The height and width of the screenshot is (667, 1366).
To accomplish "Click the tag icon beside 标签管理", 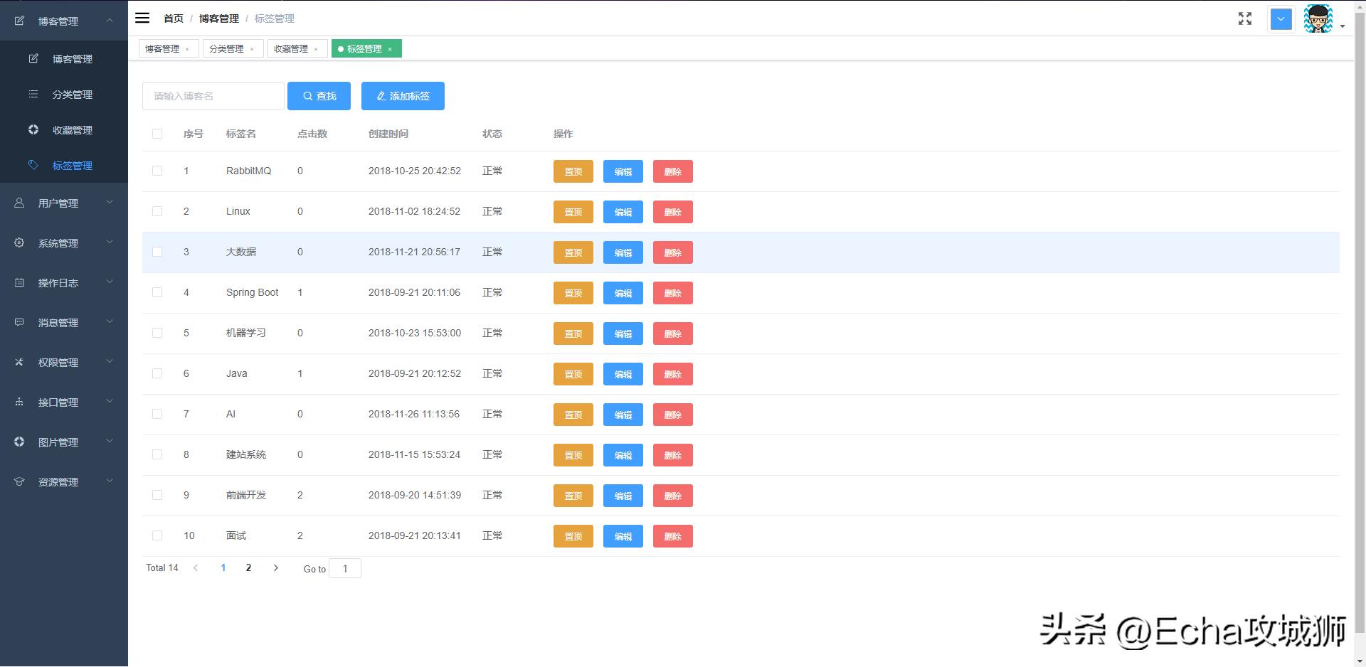I will 33,165.
